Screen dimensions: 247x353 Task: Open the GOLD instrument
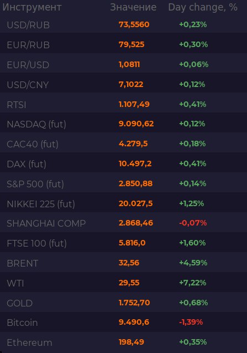(x=19, y=303)
